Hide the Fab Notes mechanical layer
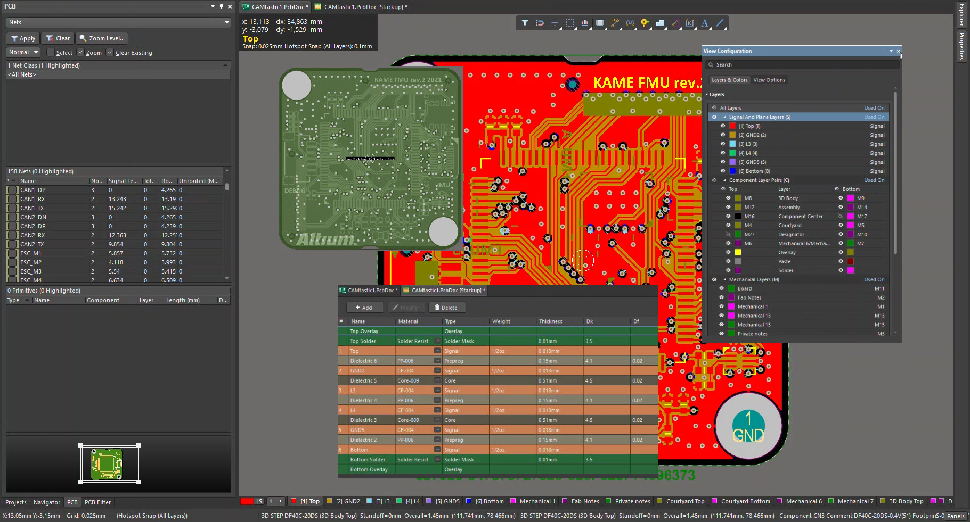The width and height of the screenshot is (970, 522). (x=722, y=297)
